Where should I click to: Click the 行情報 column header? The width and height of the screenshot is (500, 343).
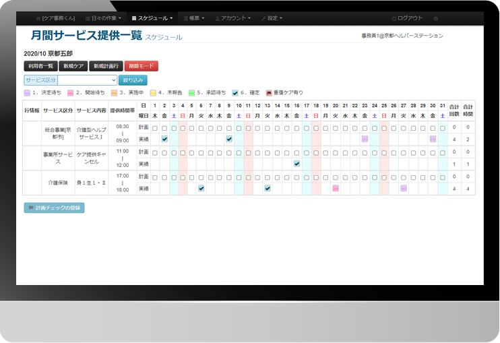[32, 111]
